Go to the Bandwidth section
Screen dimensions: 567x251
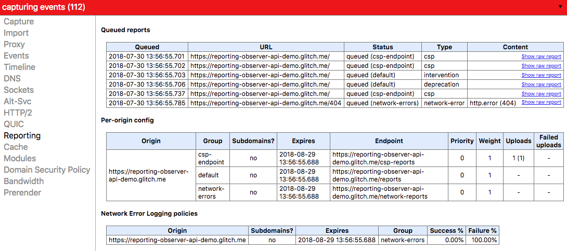click(x=23, y=182)
